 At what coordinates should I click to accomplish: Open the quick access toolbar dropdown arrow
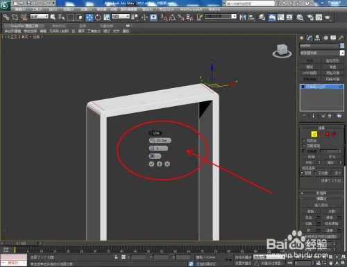[x=53, y=3]
